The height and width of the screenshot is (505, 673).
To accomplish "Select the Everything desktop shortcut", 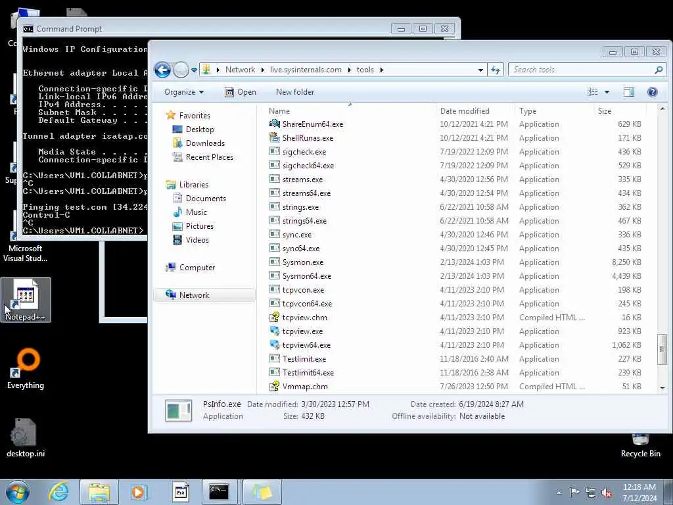I will [x=26, y=368].
